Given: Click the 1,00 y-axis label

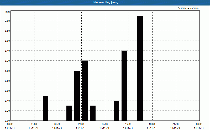Looking at the screenshot, I should pyautogui.click(x=8, y=71).
